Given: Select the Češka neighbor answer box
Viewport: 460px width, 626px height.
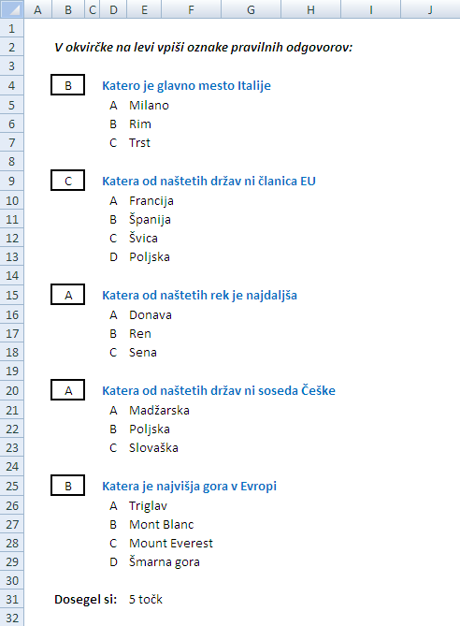Looking at the screenshot, I should pyautogui.click(x=68, y=390).
